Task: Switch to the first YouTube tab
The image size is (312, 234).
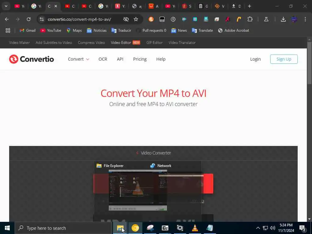Action: (x=19, y=6)
